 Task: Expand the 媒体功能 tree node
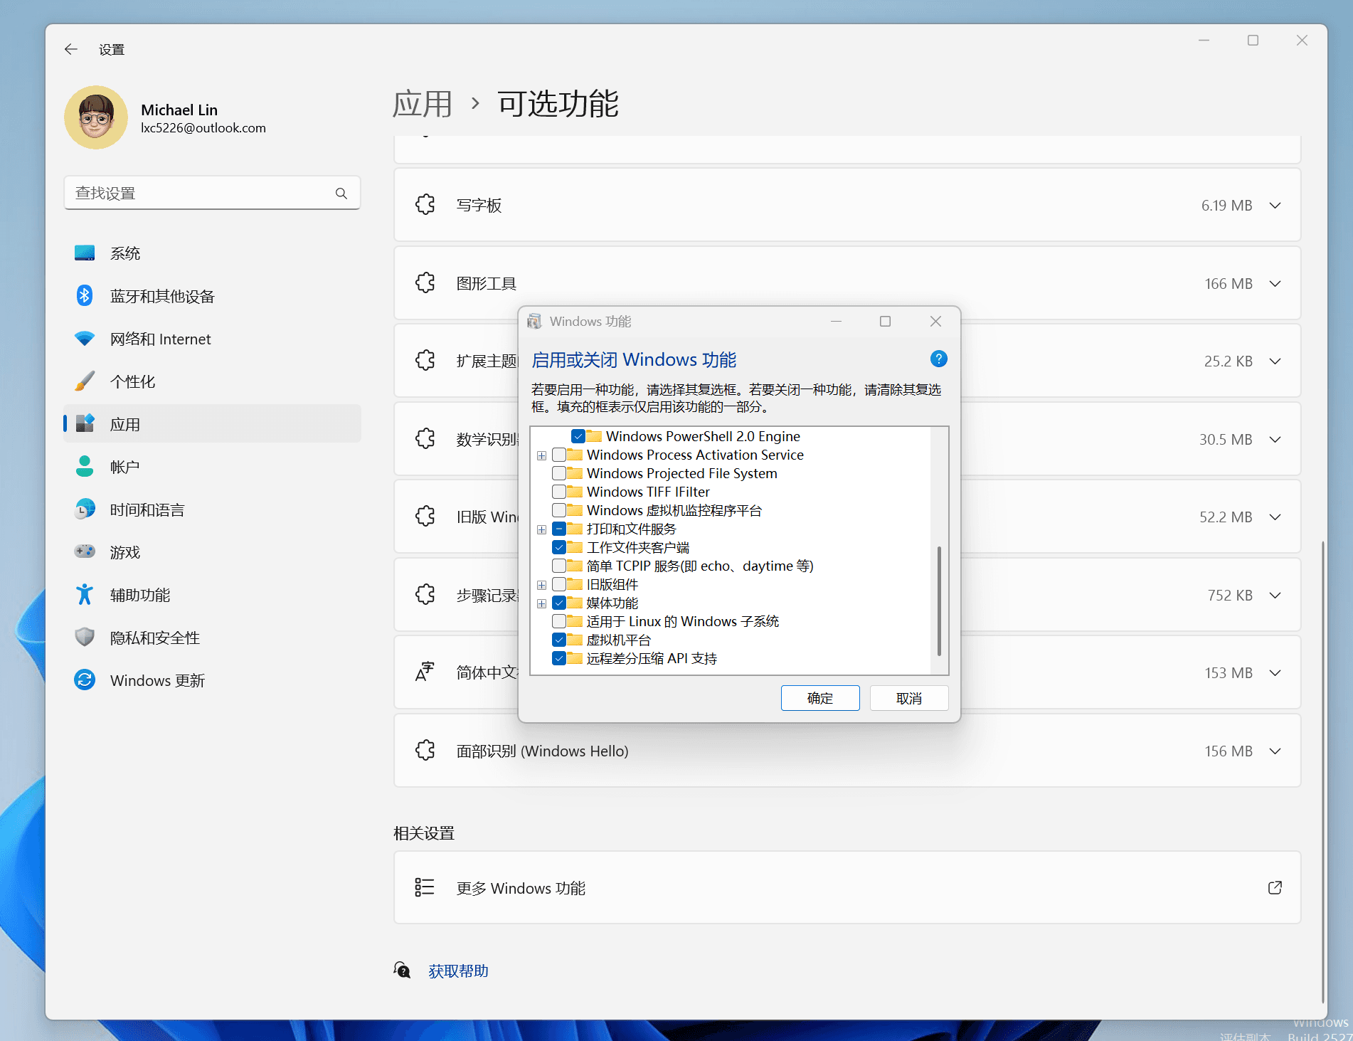point(542,603)
